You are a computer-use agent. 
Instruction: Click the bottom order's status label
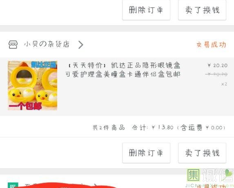(x=211, y=186)
